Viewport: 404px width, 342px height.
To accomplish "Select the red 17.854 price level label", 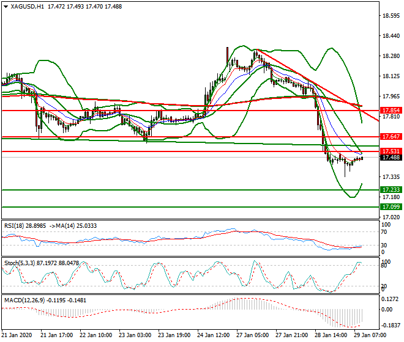I will 391,111.
